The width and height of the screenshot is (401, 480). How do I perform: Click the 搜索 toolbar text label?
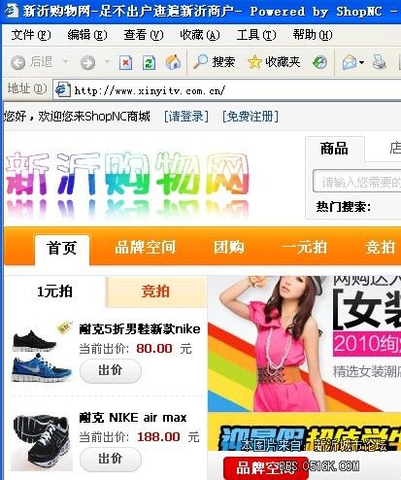pyautogui.click(x=223, y=61)
